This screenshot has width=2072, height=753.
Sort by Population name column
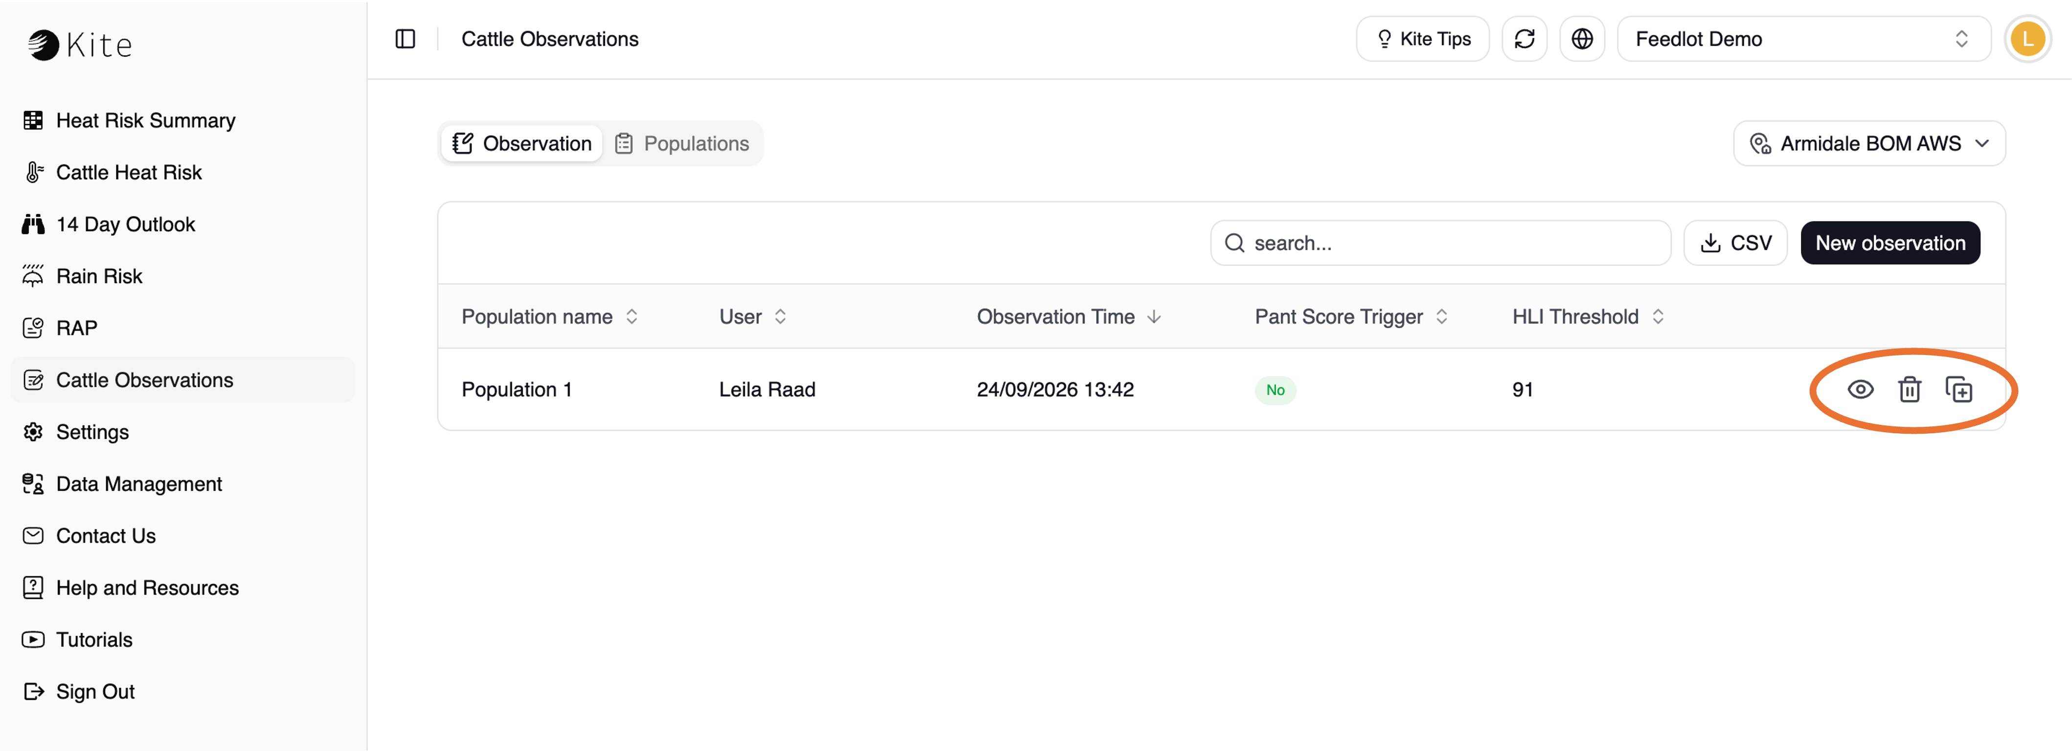coord(549,317)
